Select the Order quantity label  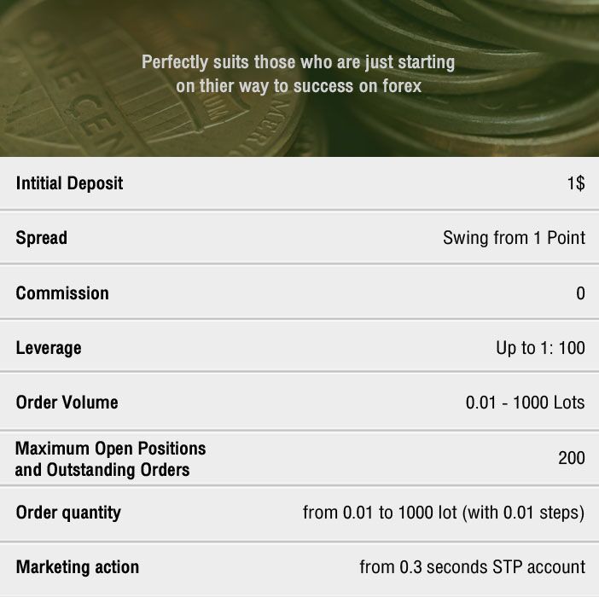[68, 513]
